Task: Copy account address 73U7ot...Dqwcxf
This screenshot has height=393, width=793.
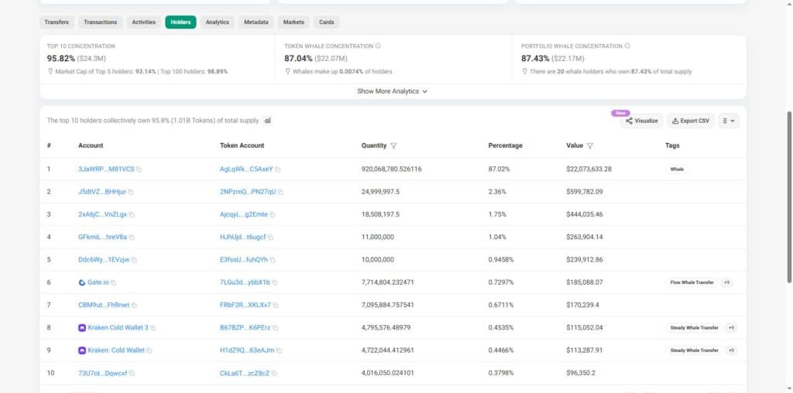Action: (x=132, y=374)
